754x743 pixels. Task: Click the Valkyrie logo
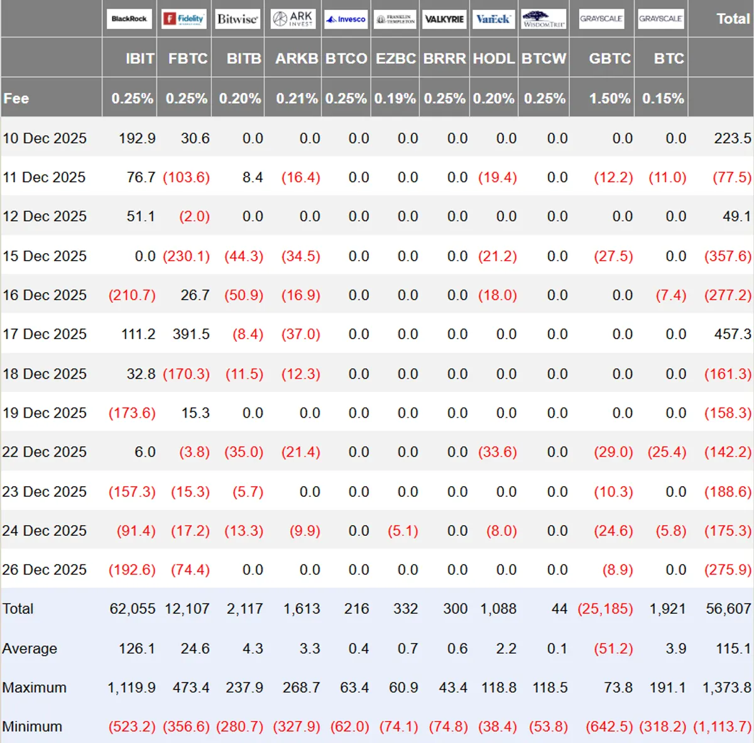coord(444,19)
